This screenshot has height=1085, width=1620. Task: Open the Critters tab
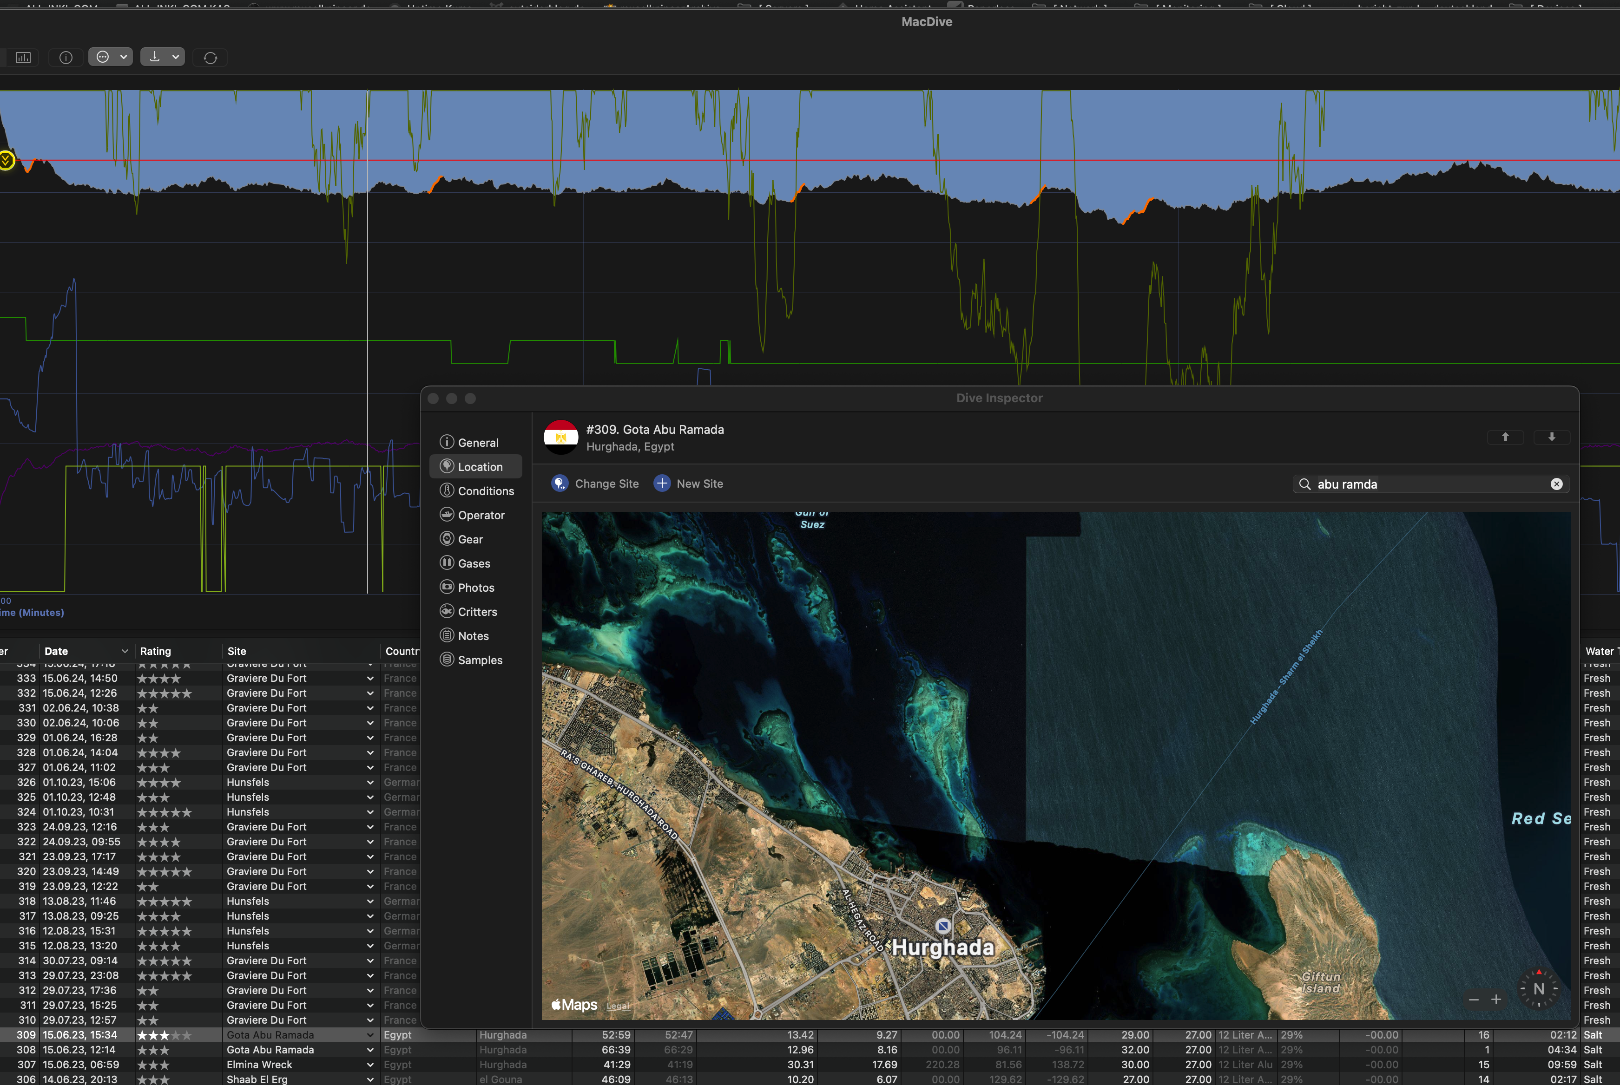476,612
